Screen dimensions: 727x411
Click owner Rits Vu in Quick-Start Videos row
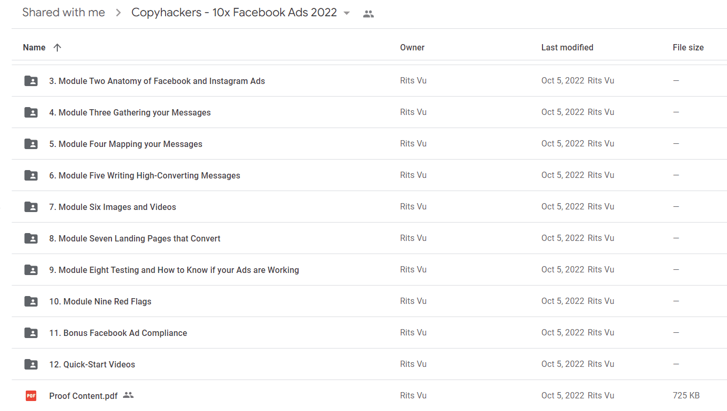tap(413, 364)
